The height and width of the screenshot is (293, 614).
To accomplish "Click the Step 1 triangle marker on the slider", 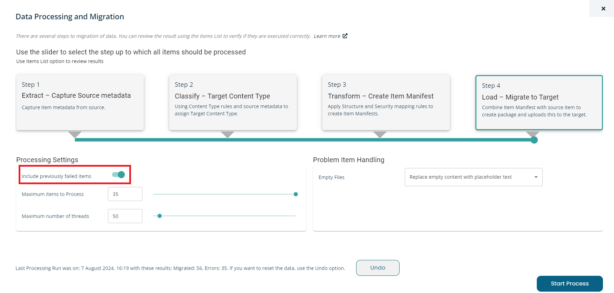I will point(75,134).
